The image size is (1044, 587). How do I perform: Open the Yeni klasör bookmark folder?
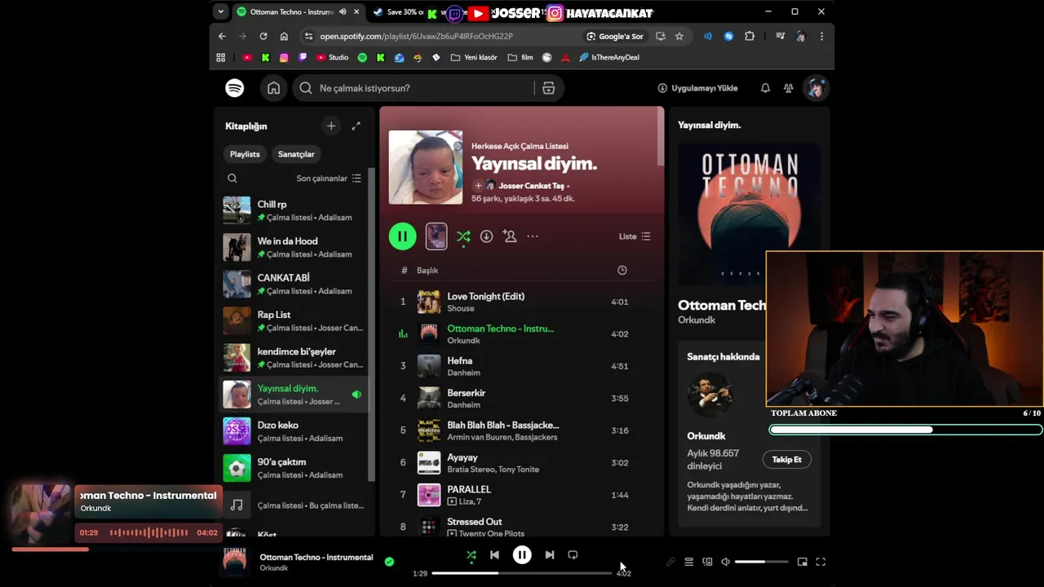(x=474, y=57)
